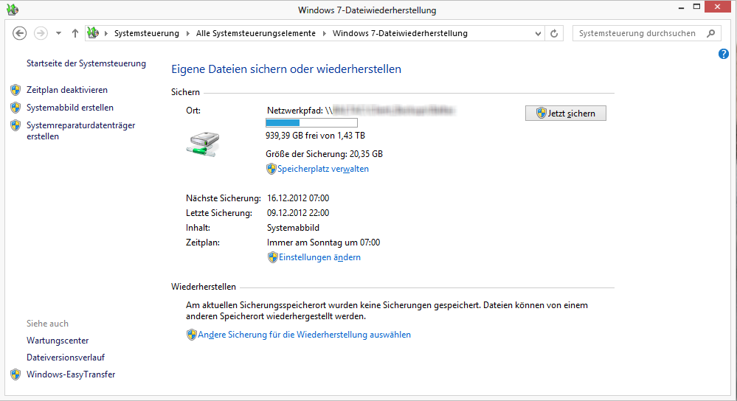737x401 pixels.
Task: Click the value 09.12.2012 22:00
Action: tap(298, 213)
